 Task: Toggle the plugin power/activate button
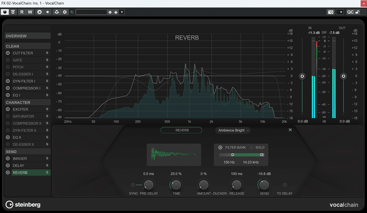point(5,12)
